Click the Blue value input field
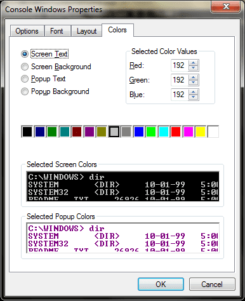Image resolution: width=245 pixels, height=301 pixels. tap(180, 95)
